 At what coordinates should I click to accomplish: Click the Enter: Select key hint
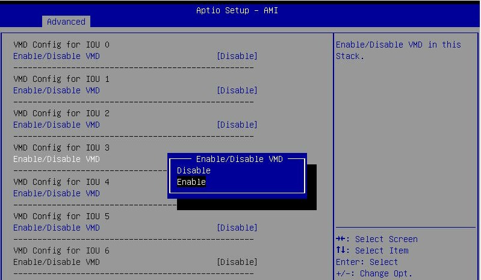[367, 262]
